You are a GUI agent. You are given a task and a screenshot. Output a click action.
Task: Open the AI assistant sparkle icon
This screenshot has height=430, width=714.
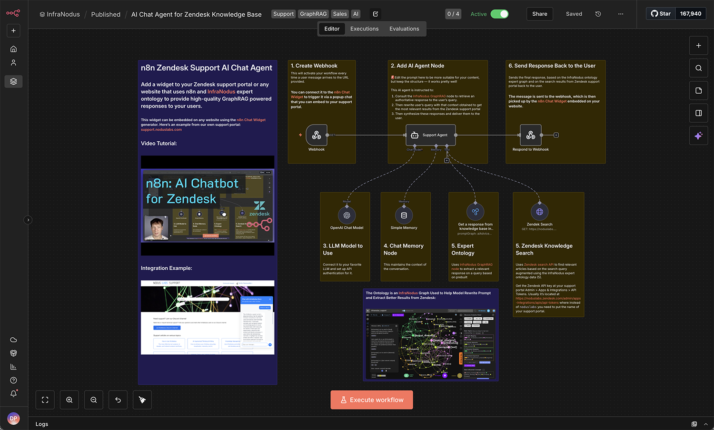(698, 136)
